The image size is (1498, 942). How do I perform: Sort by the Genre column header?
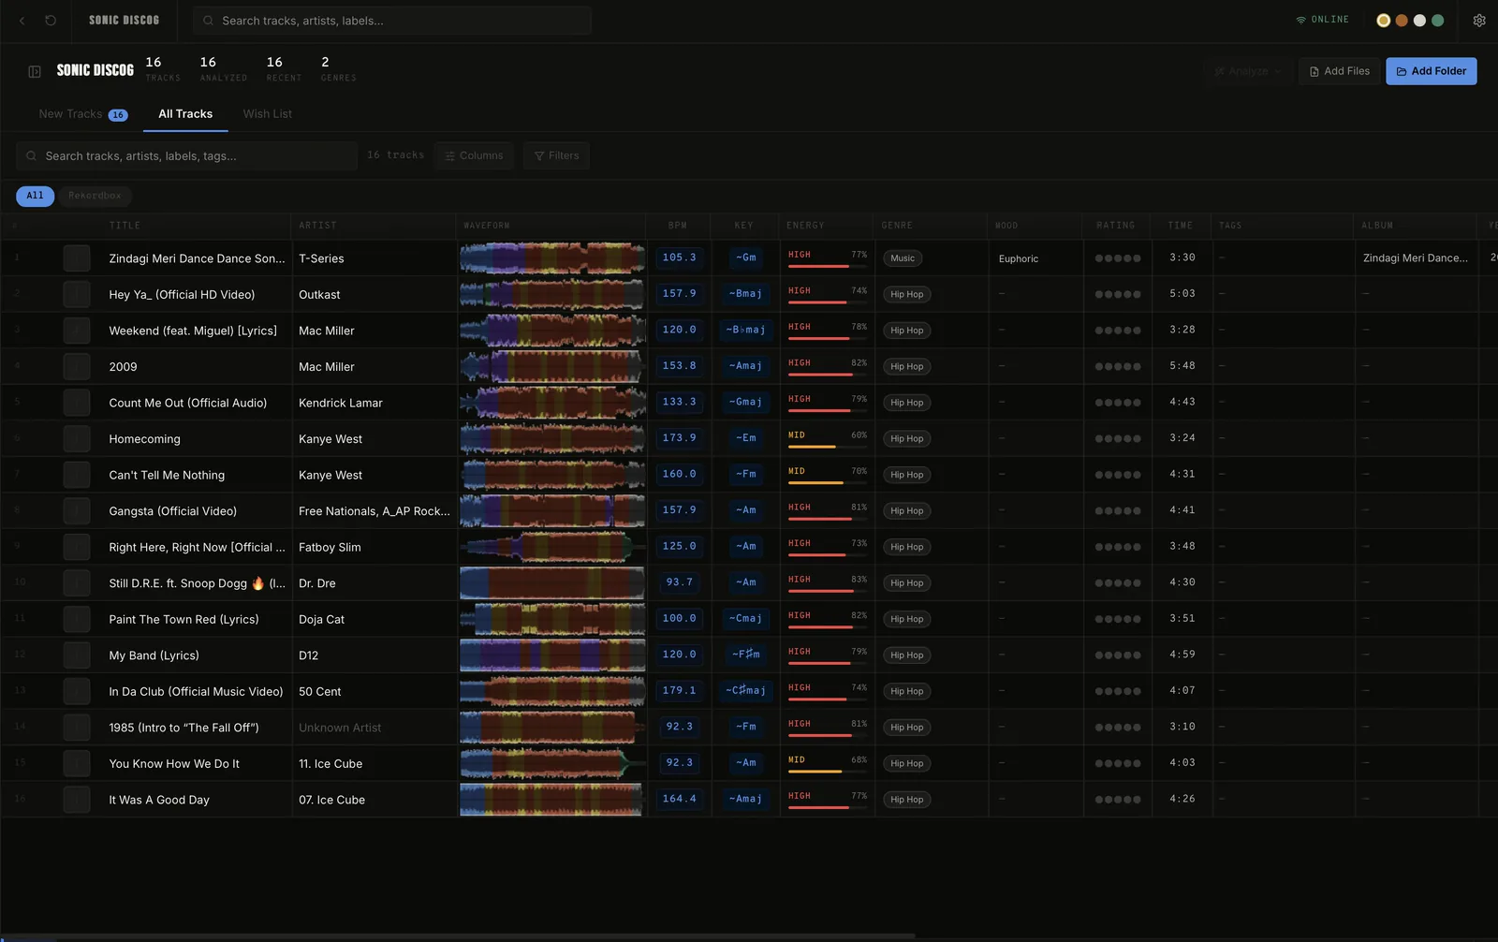pyautogui.click(x=897, y=226)
